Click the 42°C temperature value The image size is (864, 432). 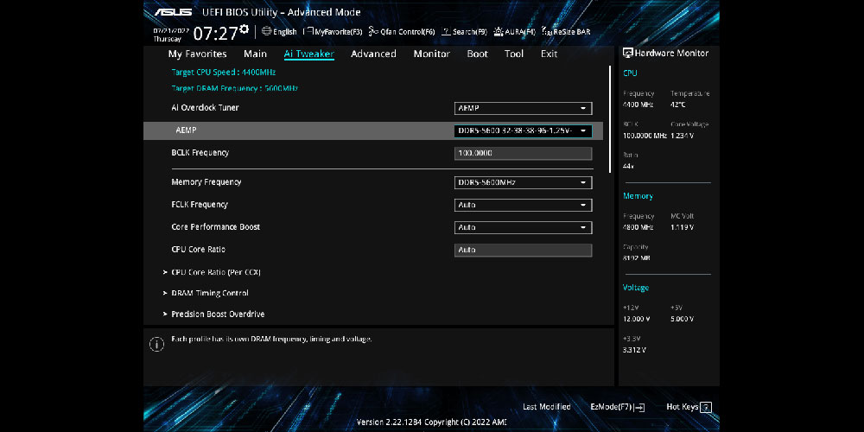678,105
